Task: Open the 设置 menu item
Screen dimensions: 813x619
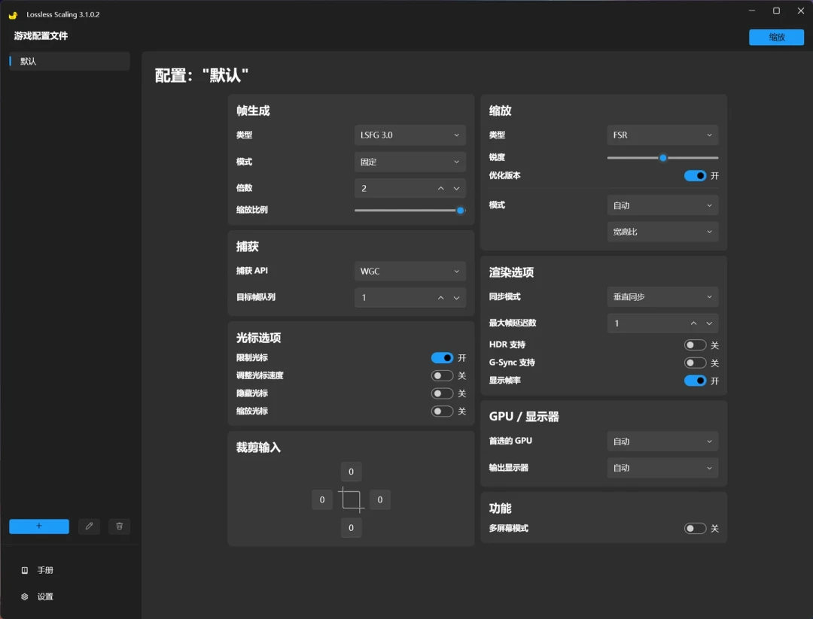Action: 45,596
